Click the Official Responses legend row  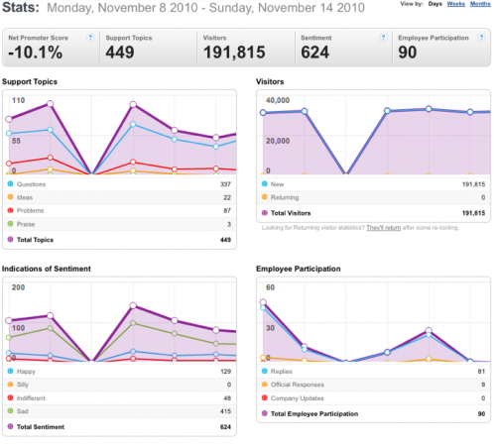374,385
